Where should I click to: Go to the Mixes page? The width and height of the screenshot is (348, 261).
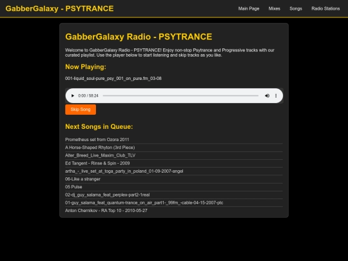pyautogui.click(x=275, y=8)
